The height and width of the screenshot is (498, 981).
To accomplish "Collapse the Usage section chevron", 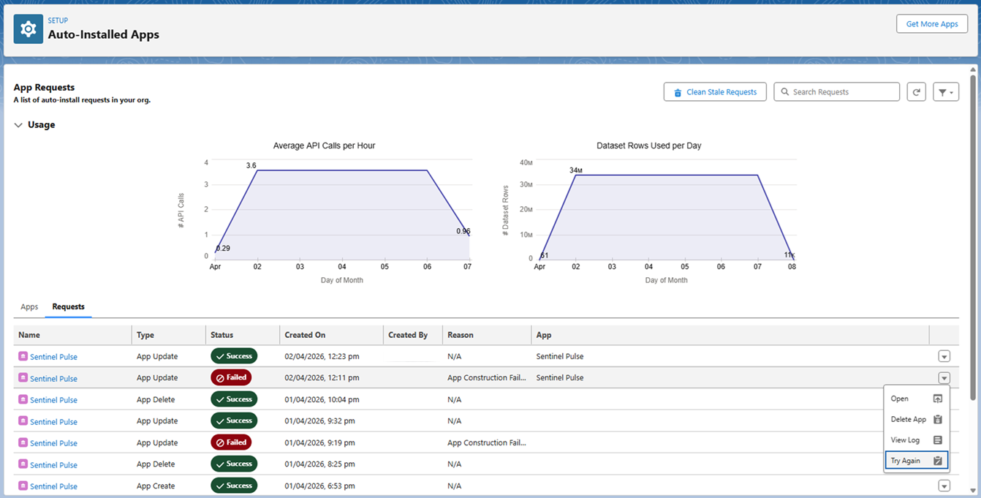I will (18, 125).
